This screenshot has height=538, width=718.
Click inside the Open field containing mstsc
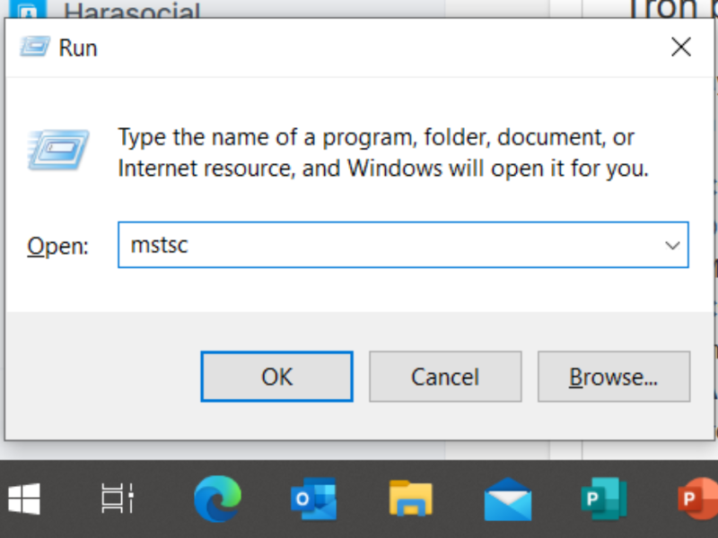pos(386,246)
